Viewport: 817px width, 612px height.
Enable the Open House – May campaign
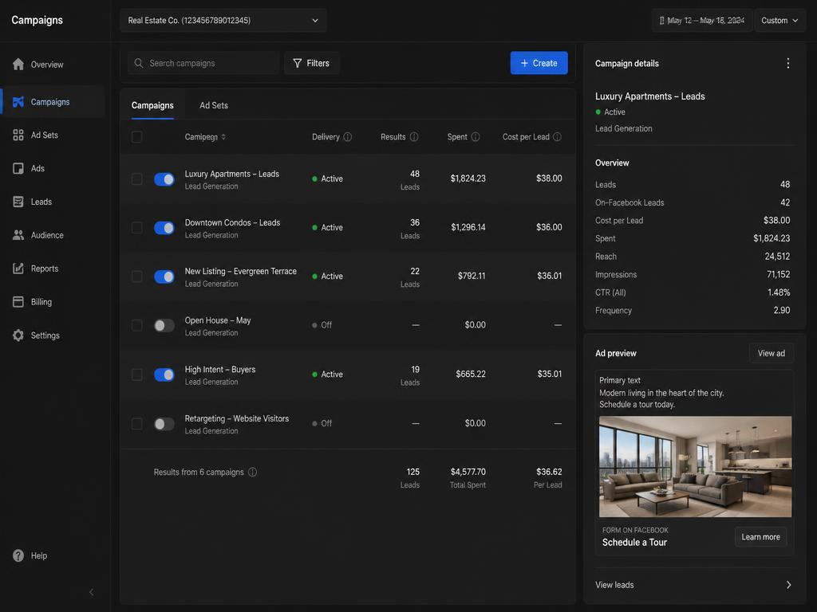point(164,326)
